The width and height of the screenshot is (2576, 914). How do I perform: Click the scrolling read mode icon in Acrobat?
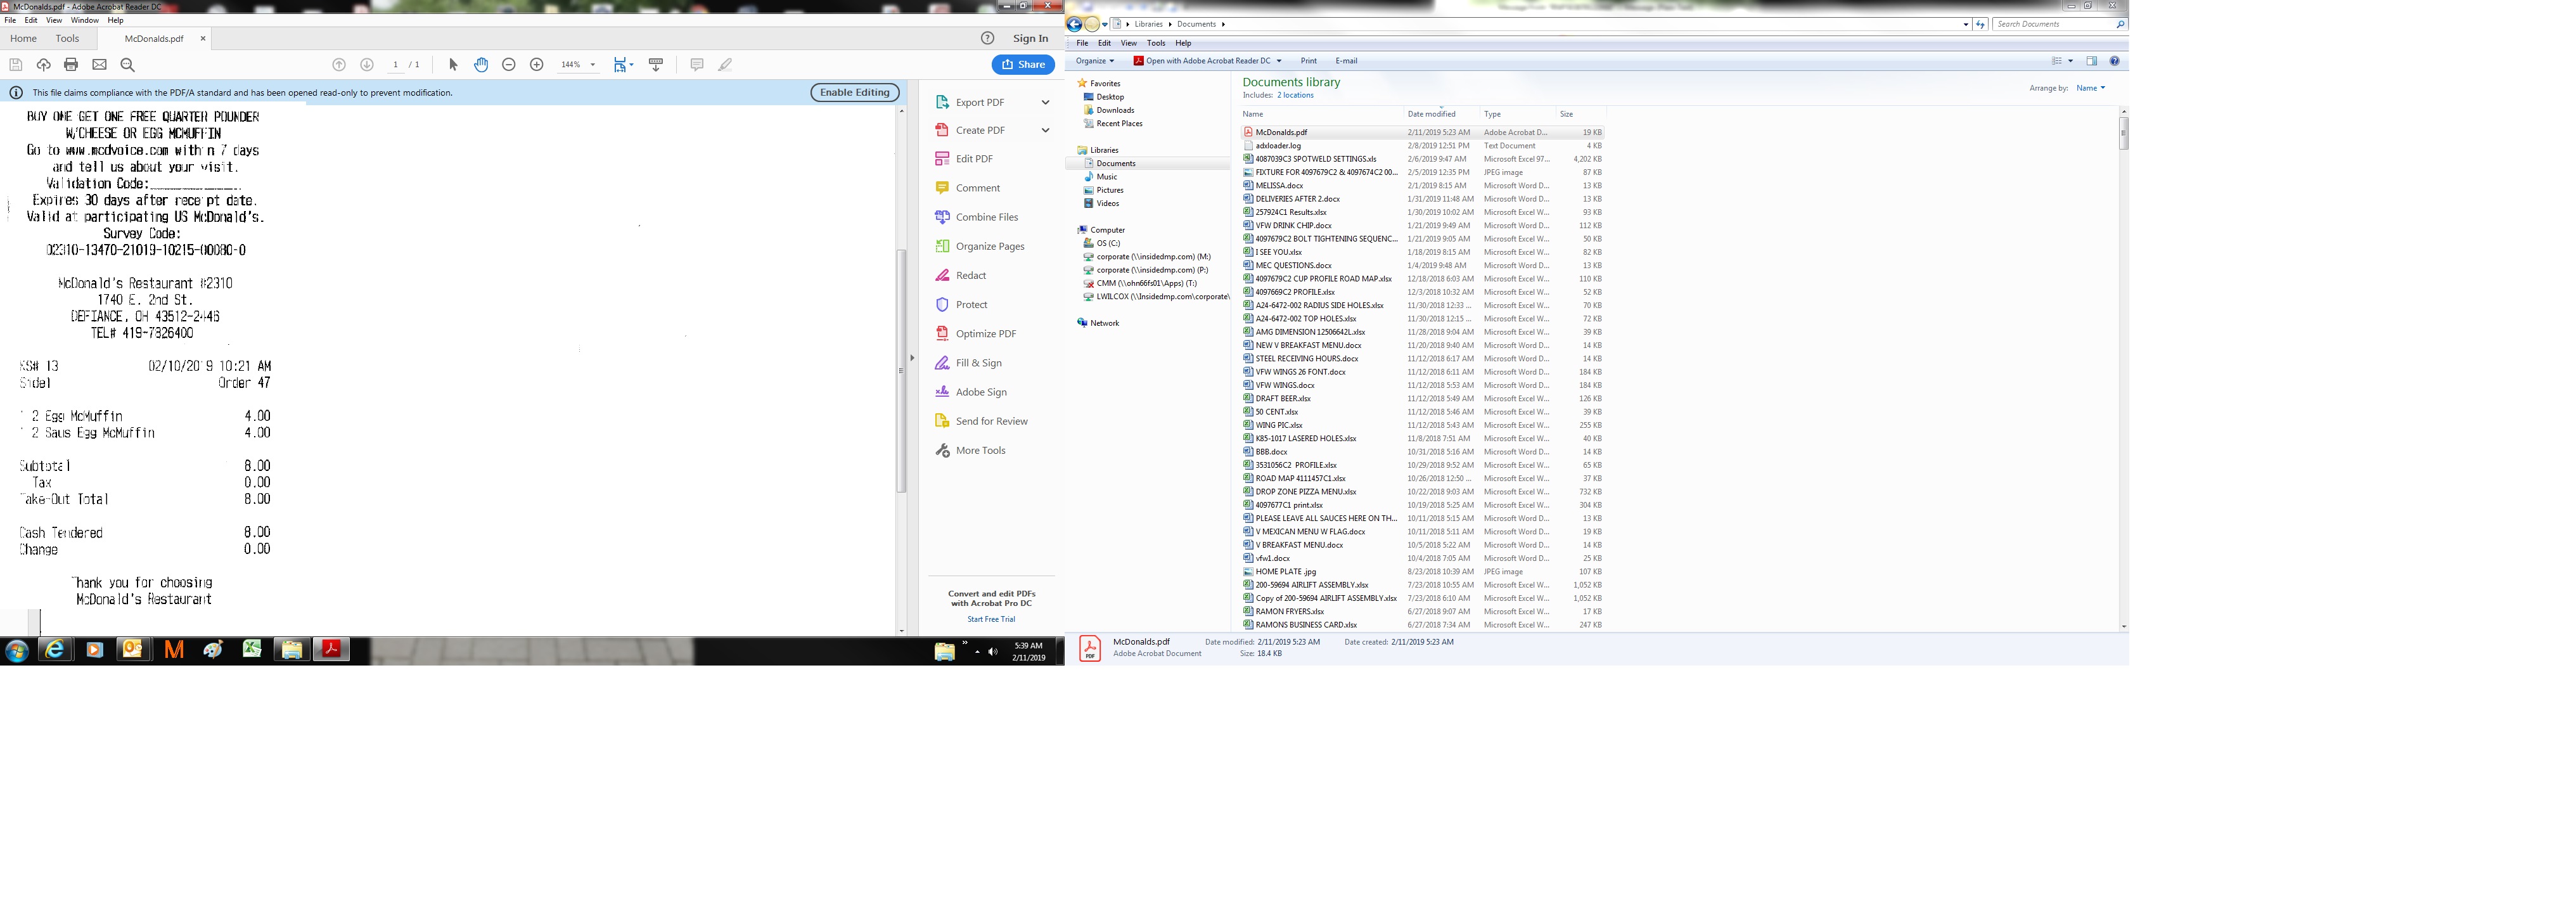pos(656,65)
